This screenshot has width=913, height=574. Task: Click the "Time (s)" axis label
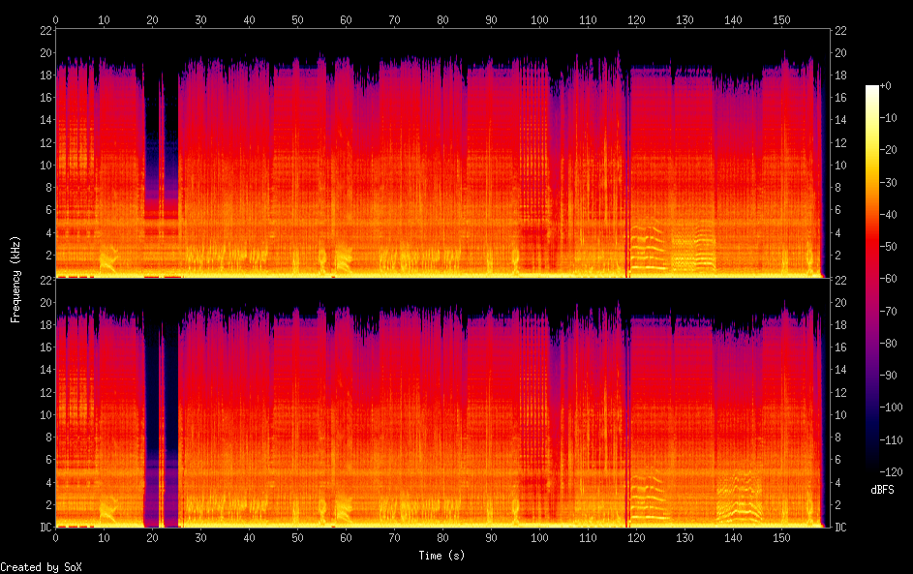[441, 556]
